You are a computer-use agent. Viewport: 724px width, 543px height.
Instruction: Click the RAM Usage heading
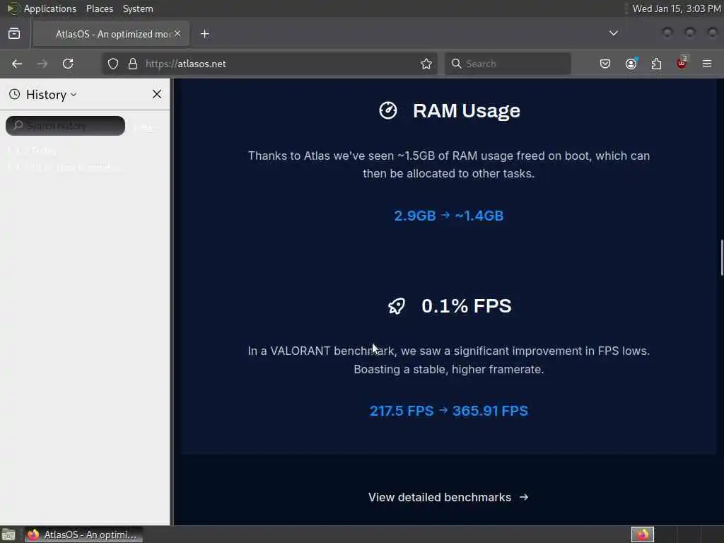point(467,111)
